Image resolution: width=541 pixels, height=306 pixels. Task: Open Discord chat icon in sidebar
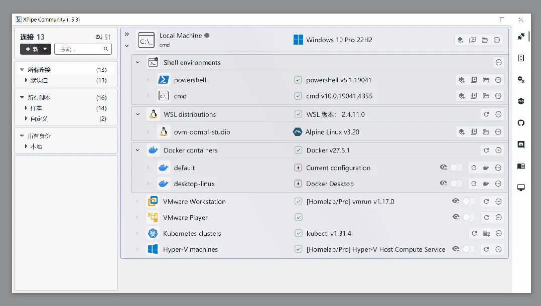[521, 144]
